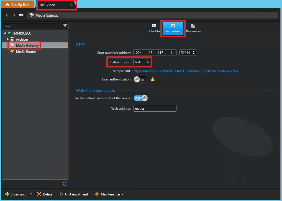Viewport: 282px width, 201px height.
Task: Click the user authentication warning icon
Action: point(153,79)
